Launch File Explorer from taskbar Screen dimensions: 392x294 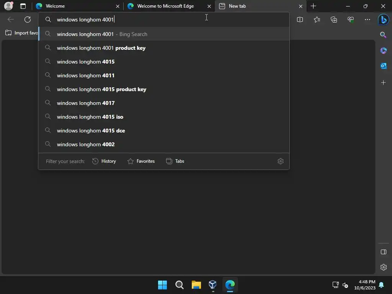[x=196, y=285]
